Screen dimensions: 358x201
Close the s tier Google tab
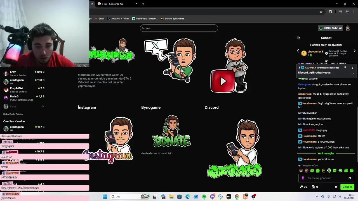(136, 4)
